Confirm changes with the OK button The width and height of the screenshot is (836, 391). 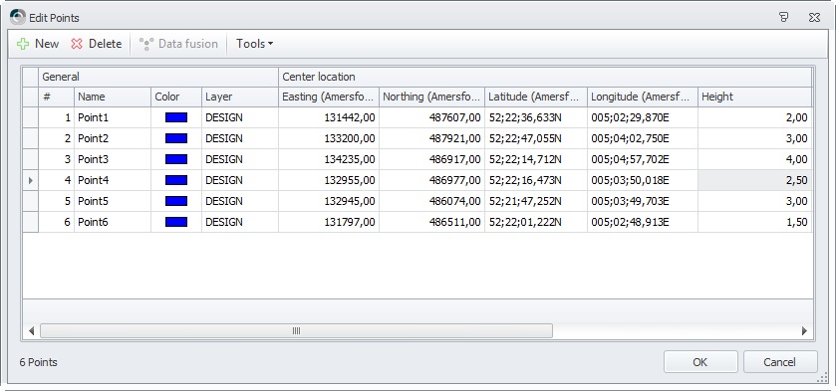pyautogui.click(x=700, y=362)
